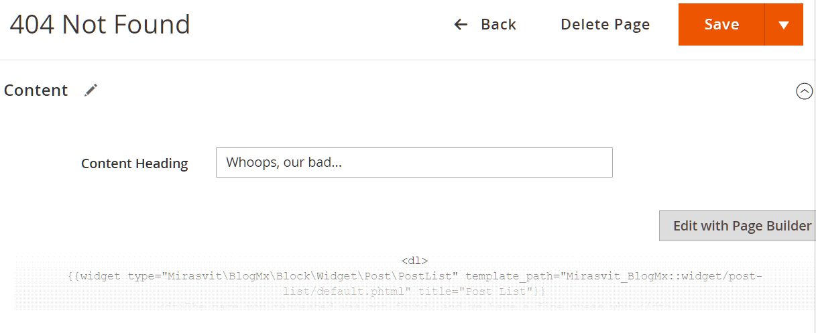Collapse the Content section with circle chevron
Image resolution: width=816 pixels, height=333 pixels.
point(804,91)
